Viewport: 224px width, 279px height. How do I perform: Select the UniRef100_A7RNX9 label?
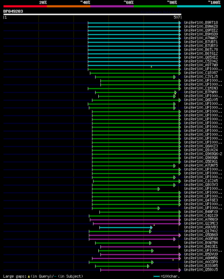click(x=201, y=220)
